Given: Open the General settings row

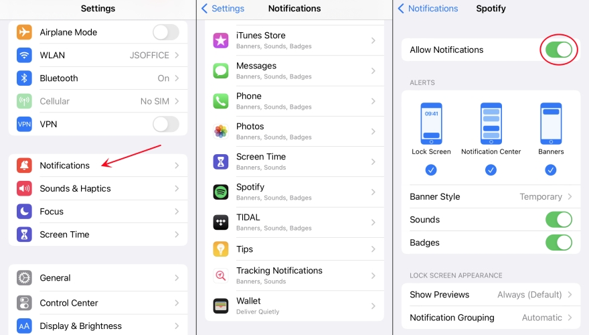Looking at the screenshot, I should 98,278.
